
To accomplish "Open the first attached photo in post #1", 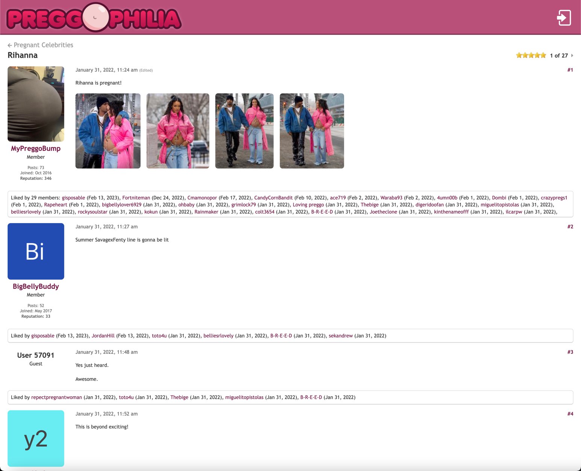I will (x=108, y=131).
